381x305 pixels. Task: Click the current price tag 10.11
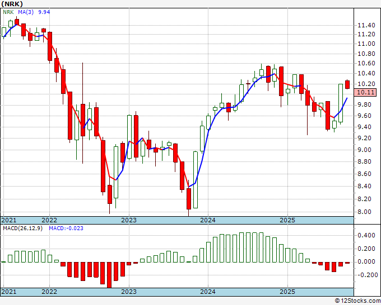[365, 92]
